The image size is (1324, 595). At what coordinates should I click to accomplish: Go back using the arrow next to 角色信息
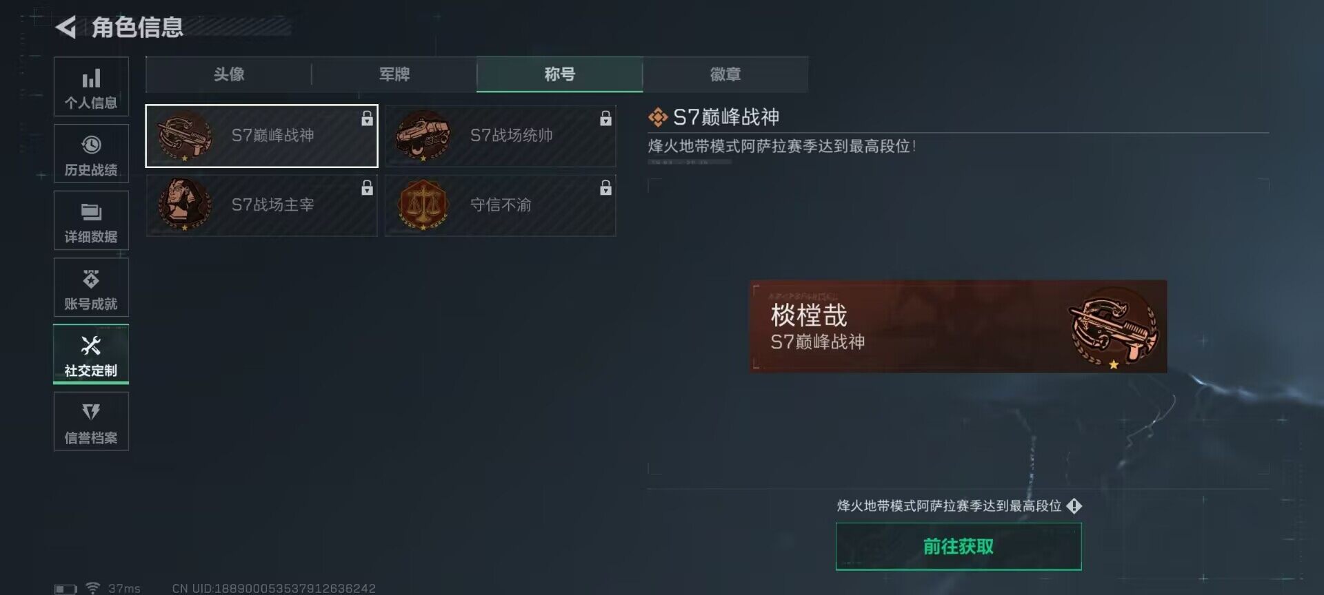pyautogui.click(x=66, y=28)
